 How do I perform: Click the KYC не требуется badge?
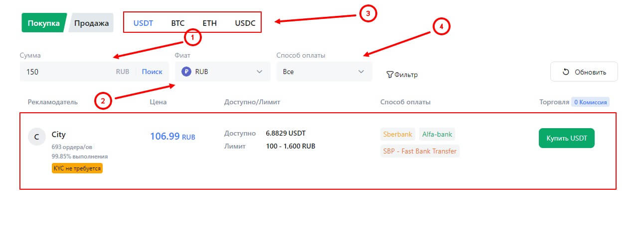point(77,168)
